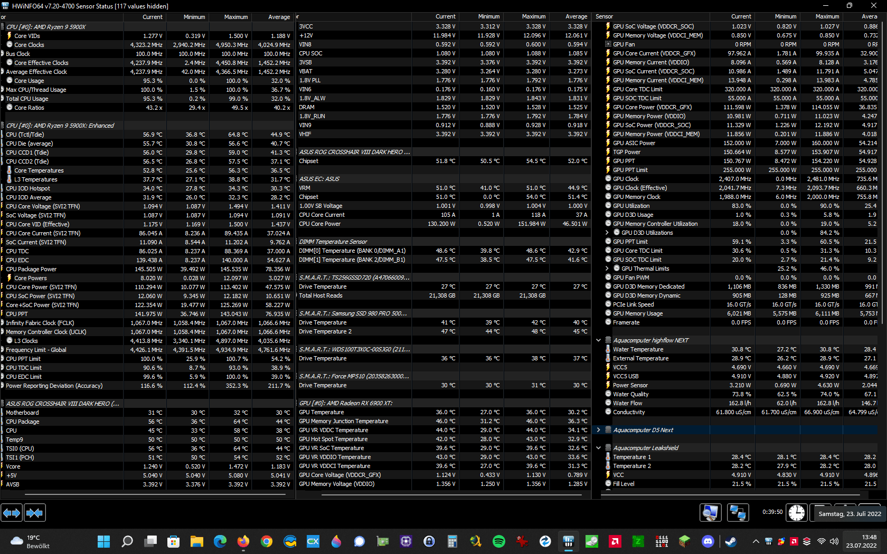Open AMD Software from the taskbar

coord(615,541)
